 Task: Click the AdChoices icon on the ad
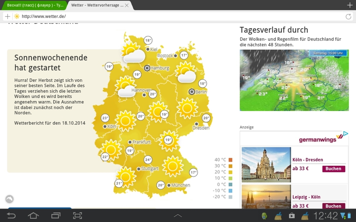pyautogui.click(x=345, y=134)
